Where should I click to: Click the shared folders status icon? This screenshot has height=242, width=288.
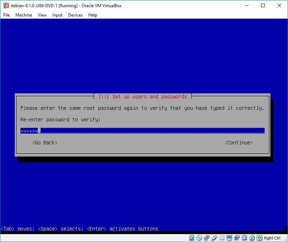(222, 238)
